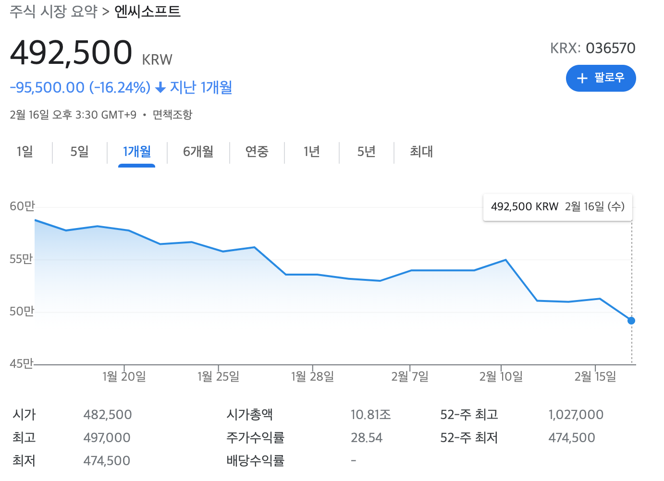Click the KRX: 036570 ticker text
This screenshot has width=664, height=481.
(593, 48)
